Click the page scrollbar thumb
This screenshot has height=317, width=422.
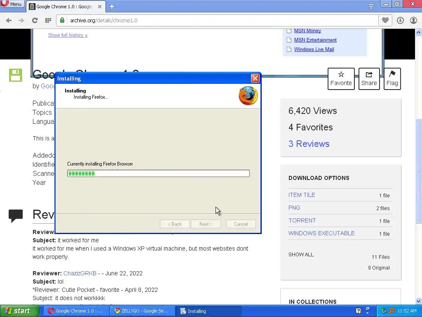tap(419, 170)
